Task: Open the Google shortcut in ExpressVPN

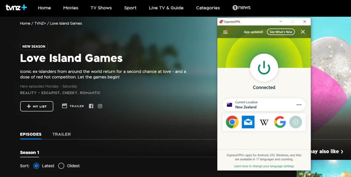Action: (280, 122)
